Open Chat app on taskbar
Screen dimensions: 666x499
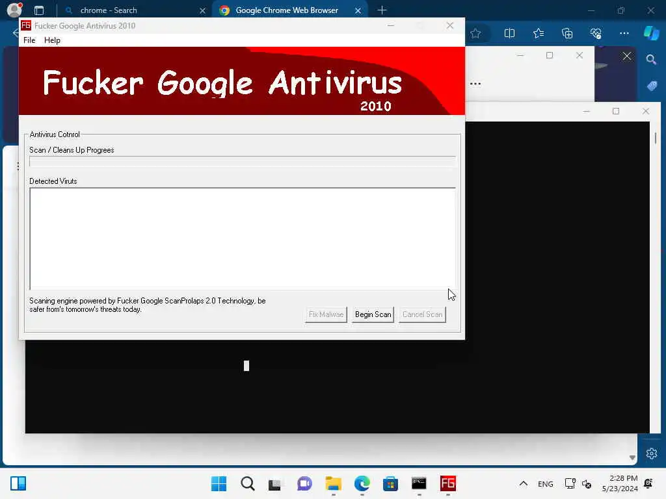point(304,483)
